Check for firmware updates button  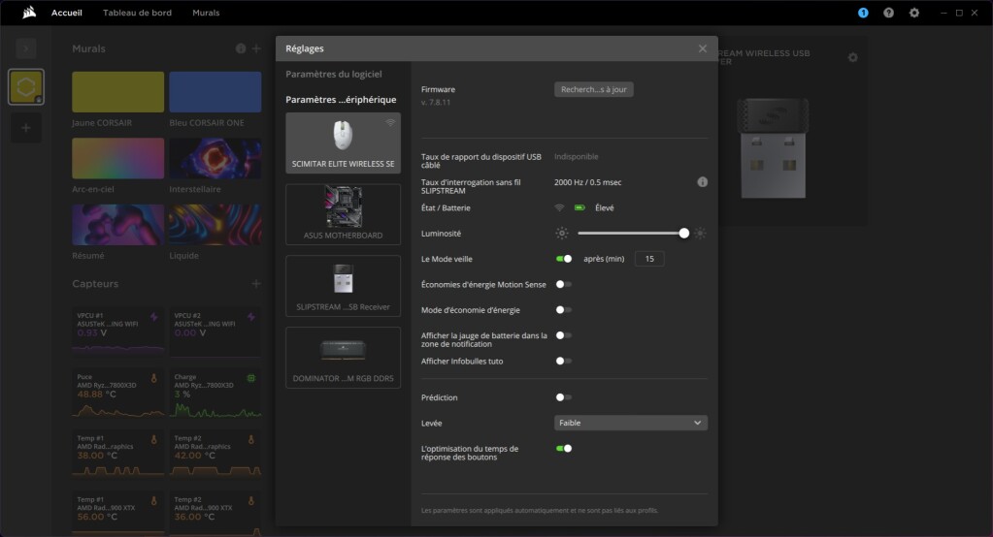point(593,89)
